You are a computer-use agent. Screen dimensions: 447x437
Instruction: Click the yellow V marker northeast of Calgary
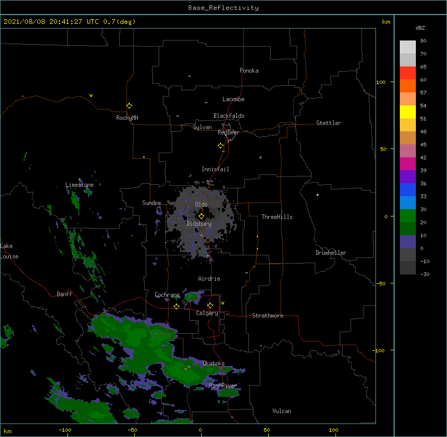click(222, 303)
